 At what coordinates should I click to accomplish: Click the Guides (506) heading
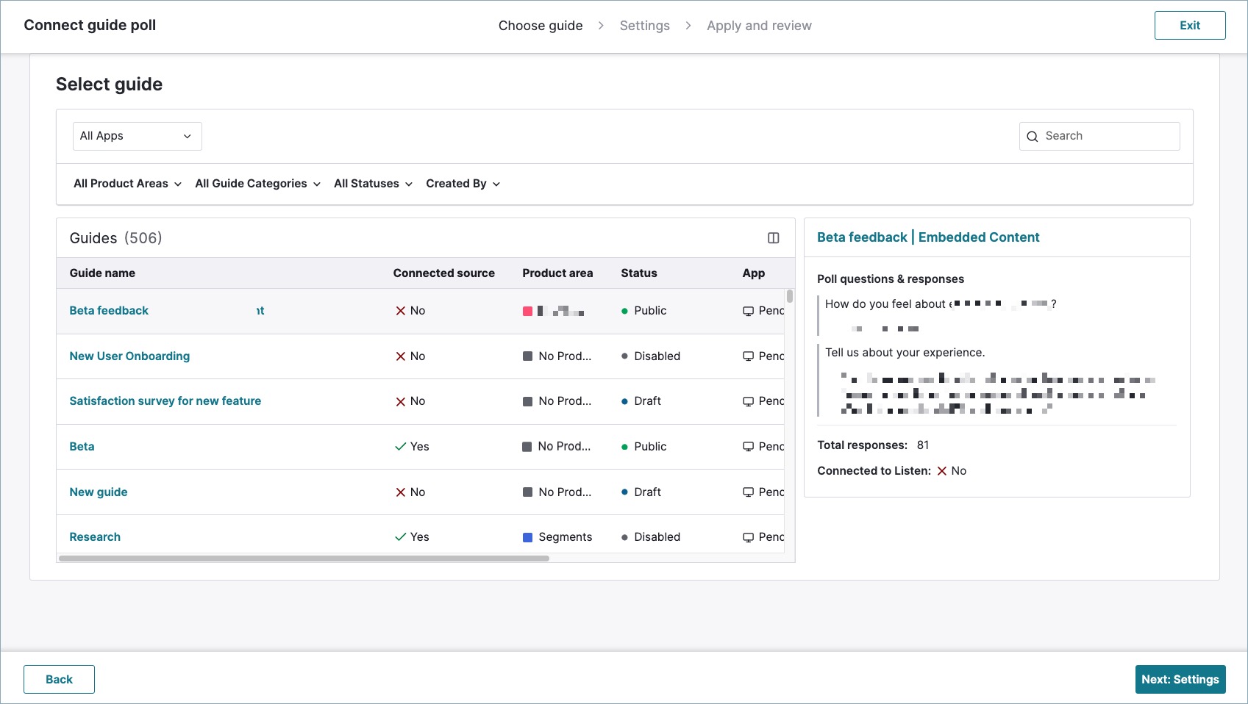(115, 238)
